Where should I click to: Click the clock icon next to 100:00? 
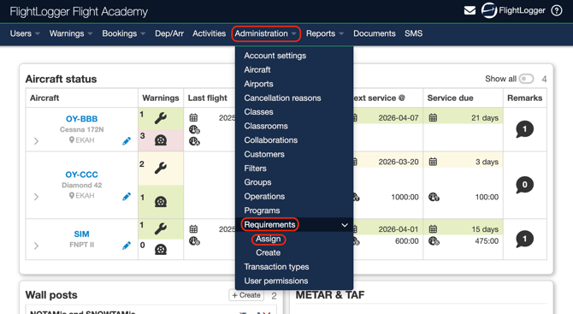click(x=434, y=197)
